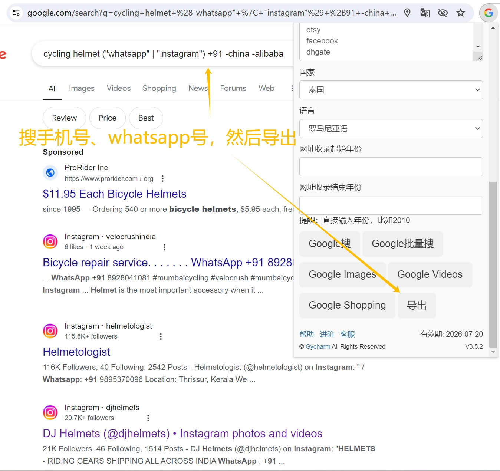Open options menu for djhelmets result
Screen dimensions: 500x471
148,418
